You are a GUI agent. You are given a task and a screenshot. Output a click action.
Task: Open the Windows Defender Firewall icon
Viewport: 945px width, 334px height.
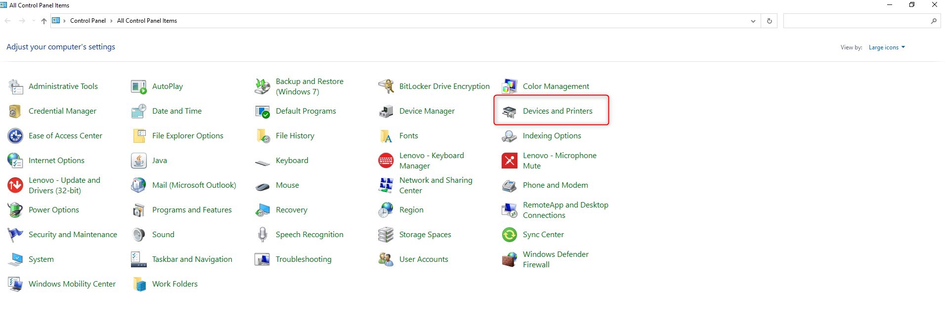[x=510, y=259]
